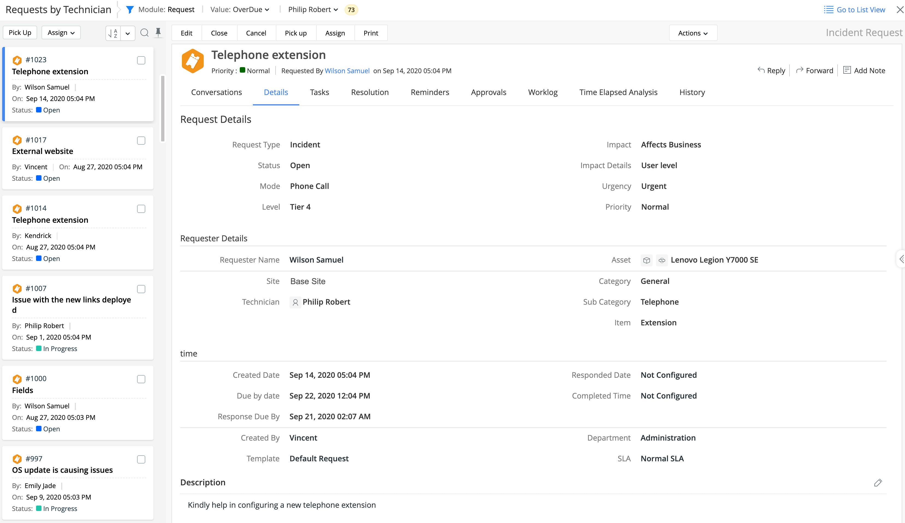Open the Wilson Samuel requester link
This screenshot has width=905, height=523.
[347, 71]
